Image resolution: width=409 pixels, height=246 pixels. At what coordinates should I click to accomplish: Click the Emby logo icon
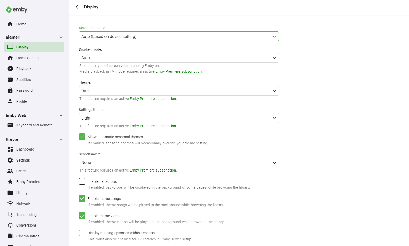point(9,10)
